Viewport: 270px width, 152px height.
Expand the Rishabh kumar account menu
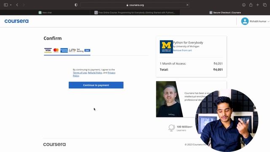coord(259,22)
